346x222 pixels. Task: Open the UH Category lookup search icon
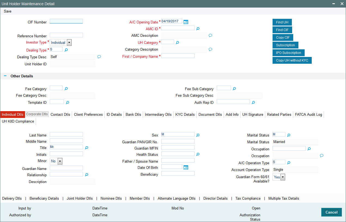(177, 42)
